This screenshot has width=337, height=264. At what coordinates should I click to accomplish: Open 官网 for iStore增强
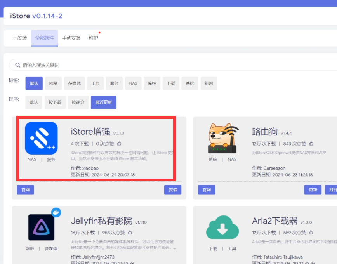point(25,189)
